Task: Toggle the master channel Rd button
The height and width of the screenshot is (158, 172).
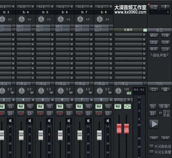Action: click(x=118, y=106)
